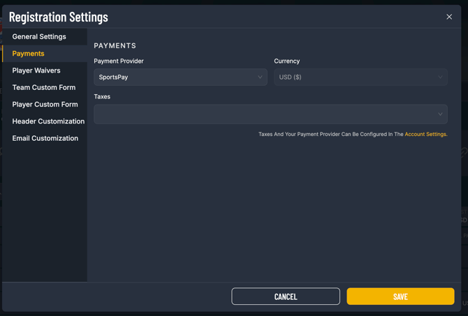Viewport: 468px width, 316px height.
Task: Click the PAYMENTS section heading
Action: (x=115, y=45)
